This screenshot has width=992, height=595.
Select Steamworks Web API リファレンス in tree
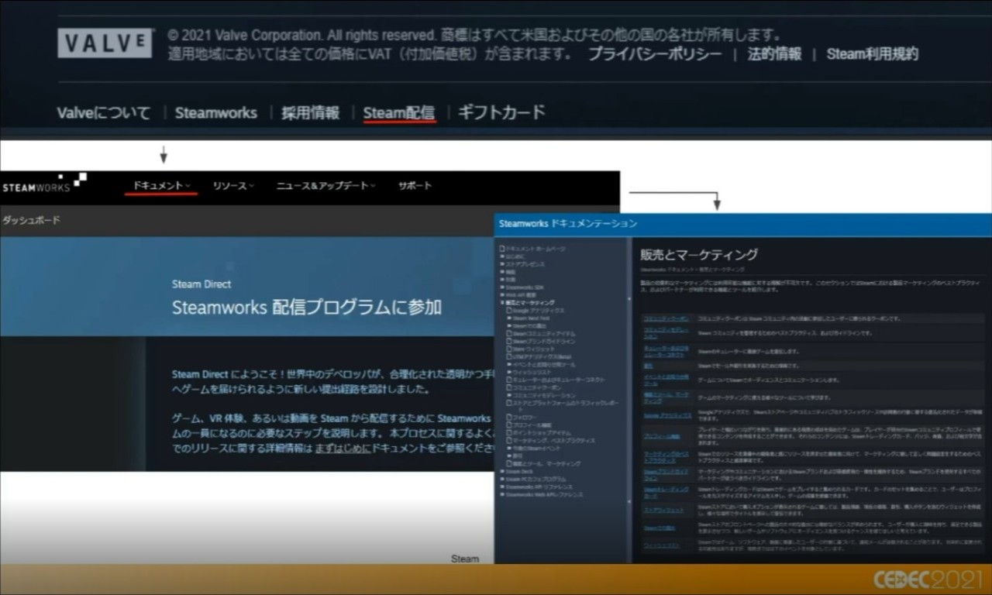544,494
